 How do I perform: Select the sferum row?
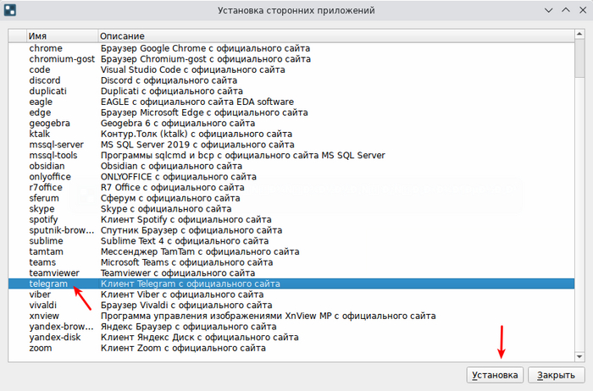(291, 198)
